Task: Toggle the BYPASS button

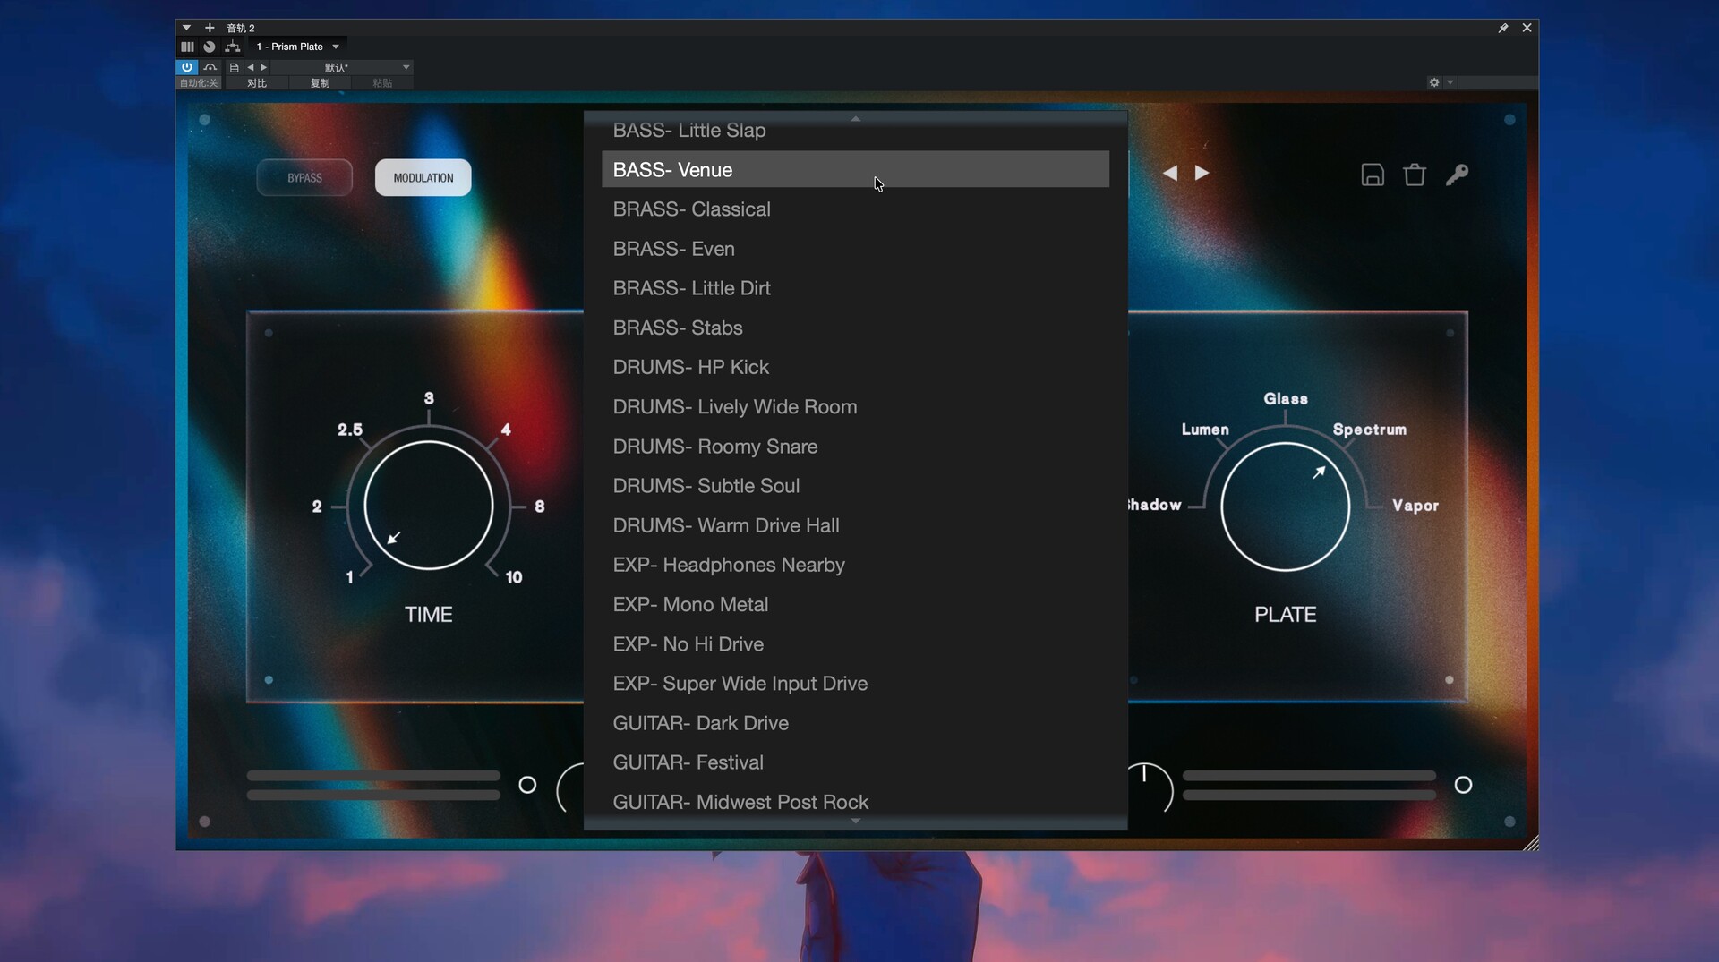Action: click(304, 177)
